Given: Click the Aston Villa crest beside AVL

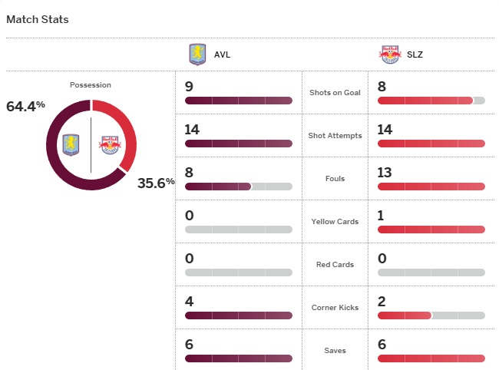Looking at the screenshot, I should pos(197,55).
